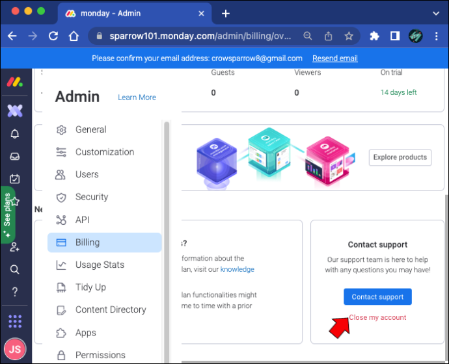Screen dimensions: 449x364
Task: Click the favorites star icon
Action: (15, 201)
